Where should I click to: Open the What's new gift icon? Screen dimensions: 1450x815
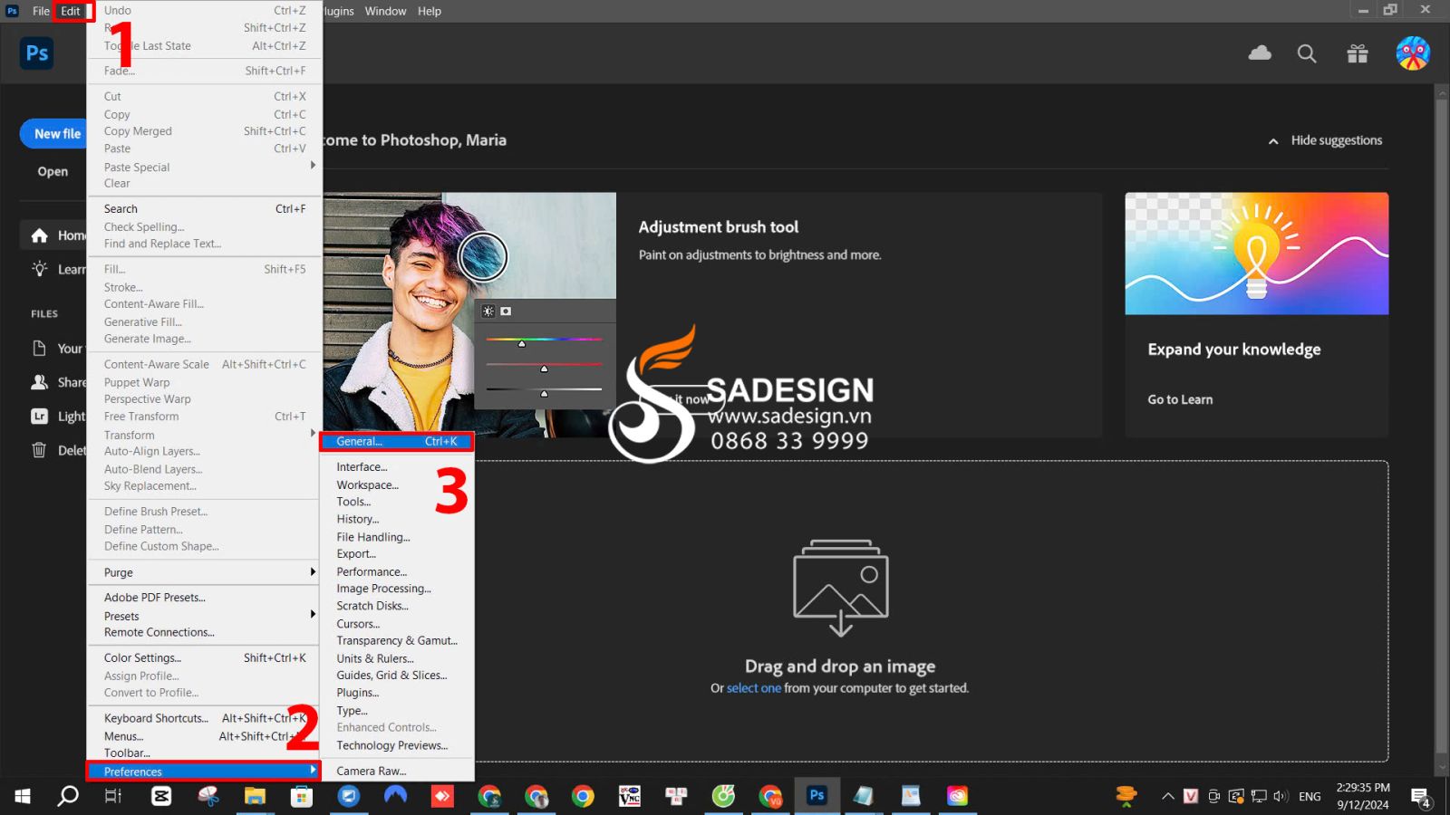(x=1357, y=53)
